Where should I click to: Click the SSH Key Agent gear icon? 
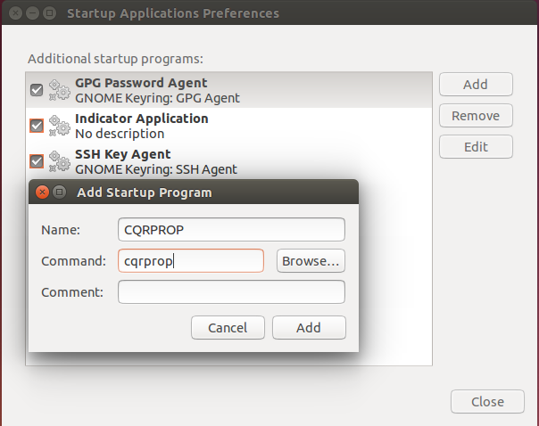point(59,161)
